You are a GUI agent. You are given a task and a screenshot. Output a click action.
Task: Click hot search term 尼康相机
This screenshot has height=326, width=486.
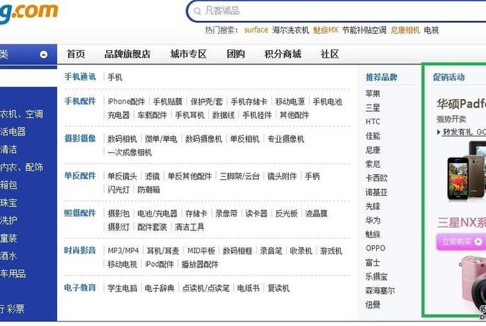click(405, 30)
